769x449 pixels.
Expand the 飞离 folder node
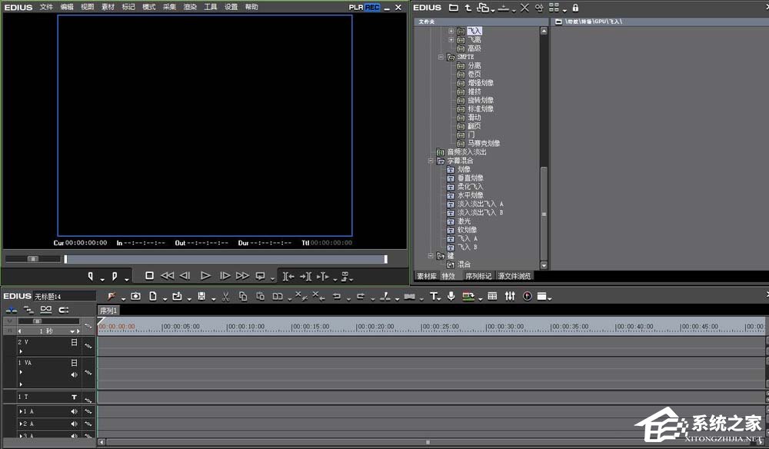(451, 40)
